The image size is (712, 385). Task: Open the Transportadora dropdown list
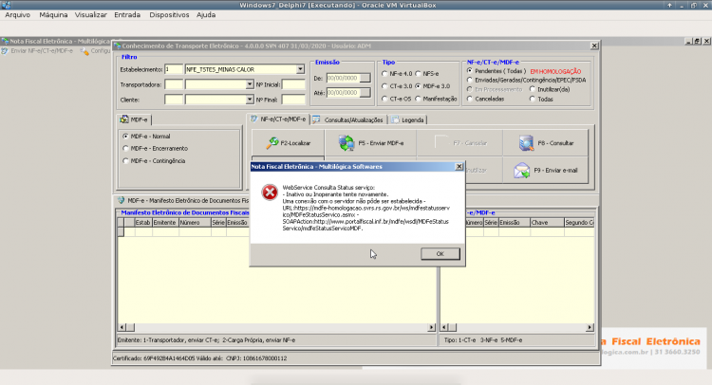(250, 84)
